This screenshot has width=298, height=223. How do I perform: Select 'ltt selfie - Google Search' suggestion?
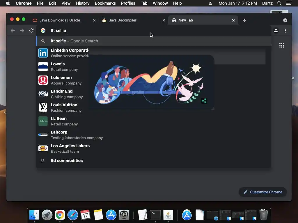[154, 41]
